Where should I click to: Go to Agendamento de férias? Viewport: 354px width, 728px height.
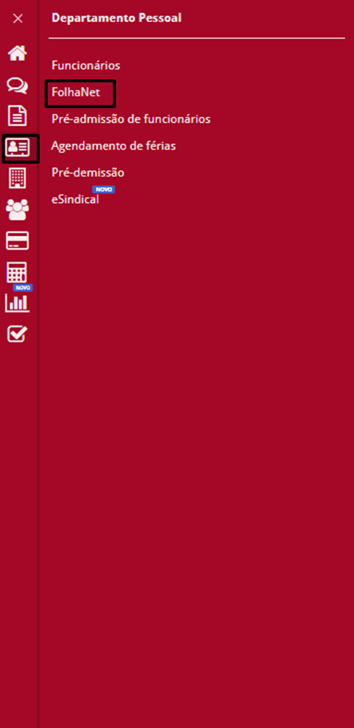(113, 146)
